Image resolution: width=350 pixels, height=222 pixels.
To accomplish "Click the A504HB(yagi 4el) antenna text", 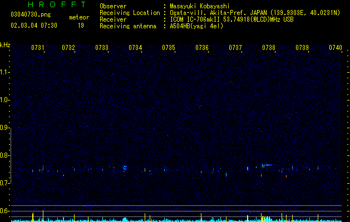I will coord(196,26).
